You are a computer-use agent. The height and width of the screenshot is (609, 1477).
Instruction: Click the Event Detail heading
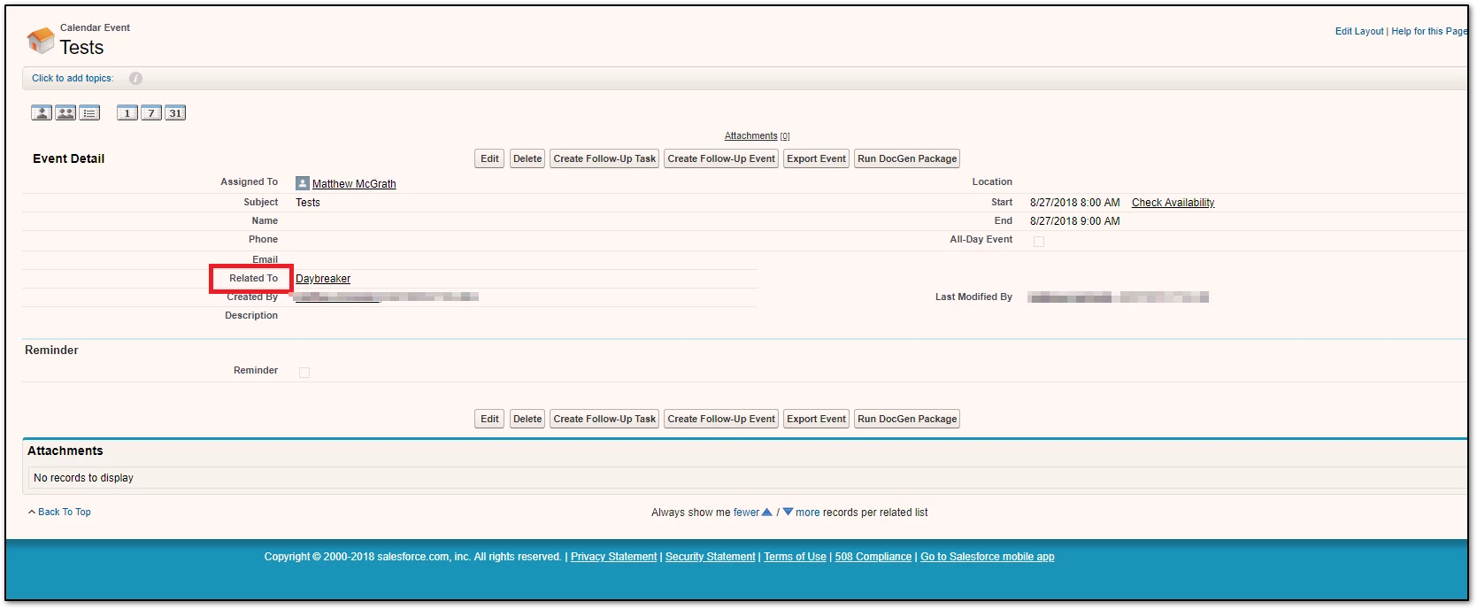[x=69, y=158]
